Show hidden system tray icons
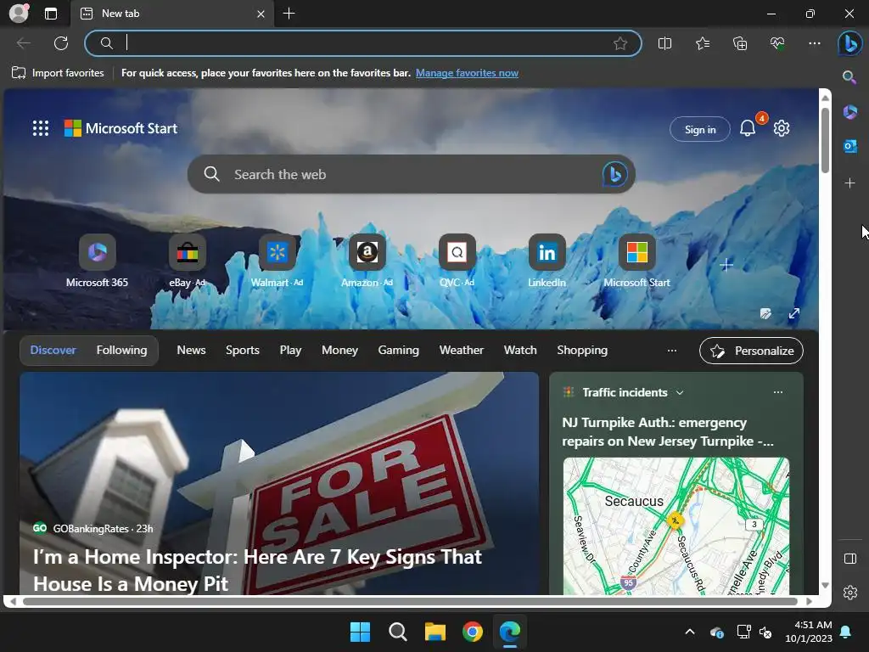This screenshot has width=869, height=652. pyautogui.click(x=689, y=632)
